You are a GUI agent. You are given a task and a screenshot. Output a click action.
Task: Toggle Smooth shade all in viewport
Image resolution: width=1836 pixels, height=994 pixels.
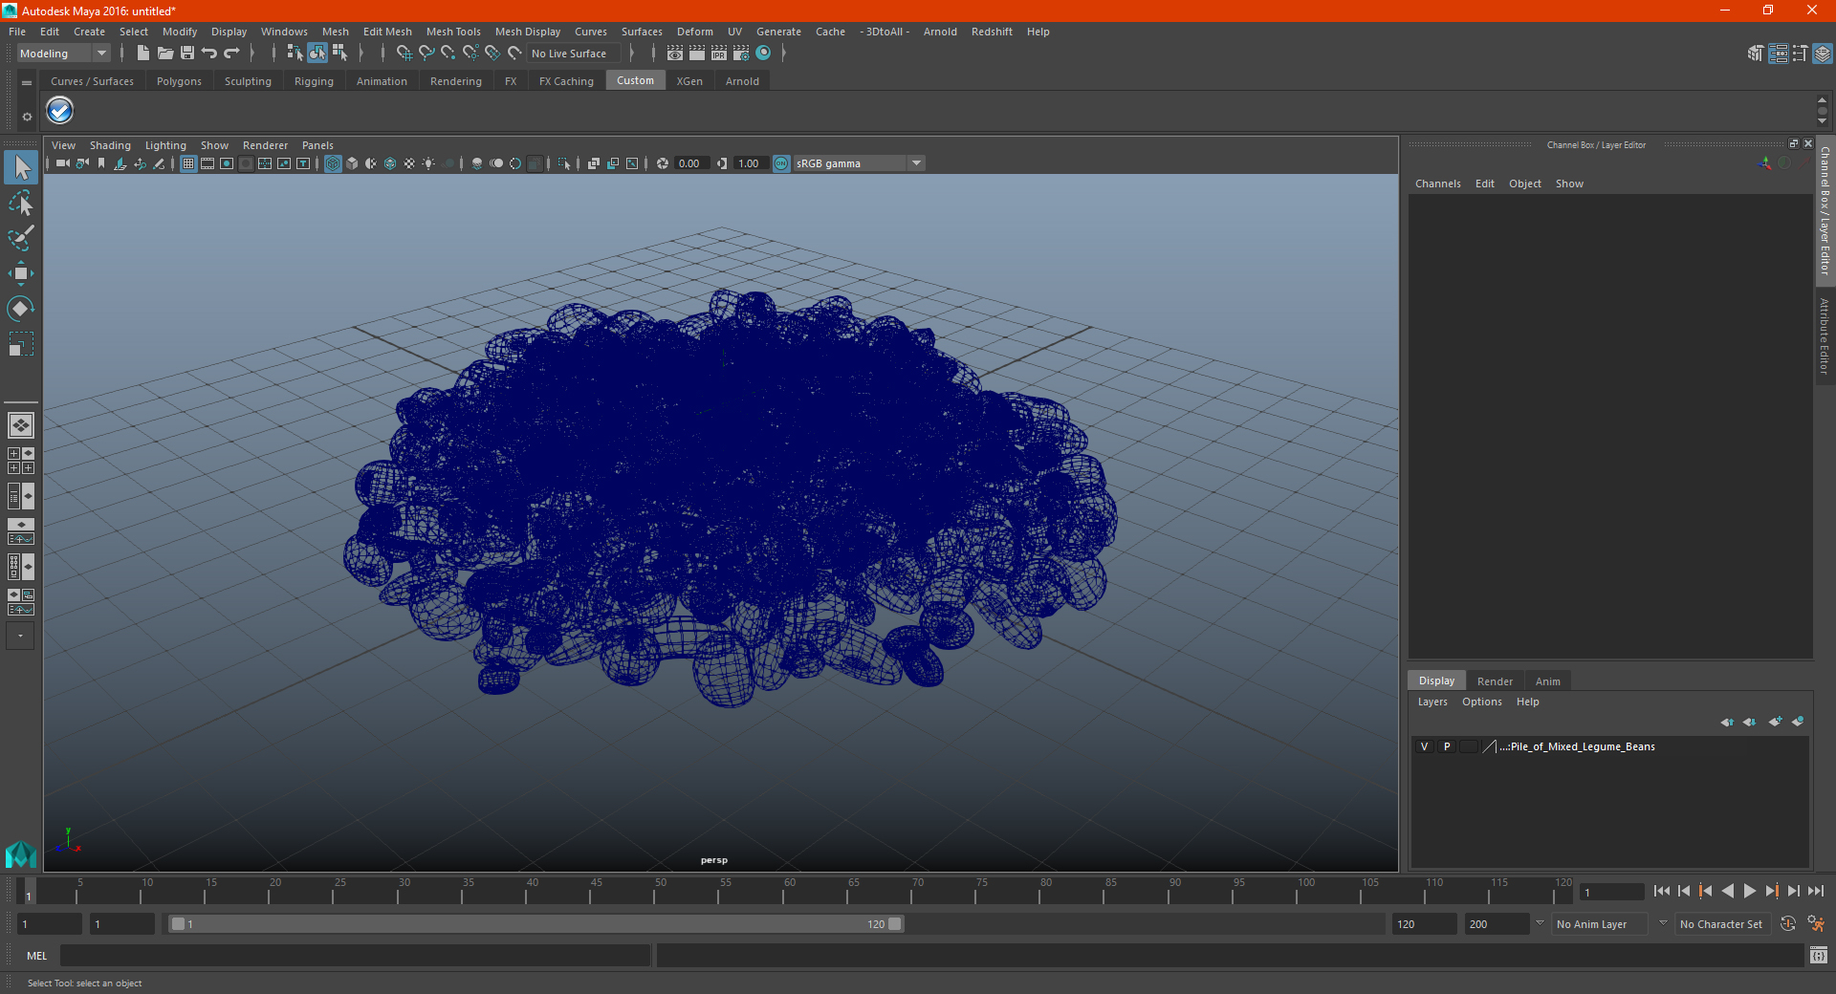[352, 163]
